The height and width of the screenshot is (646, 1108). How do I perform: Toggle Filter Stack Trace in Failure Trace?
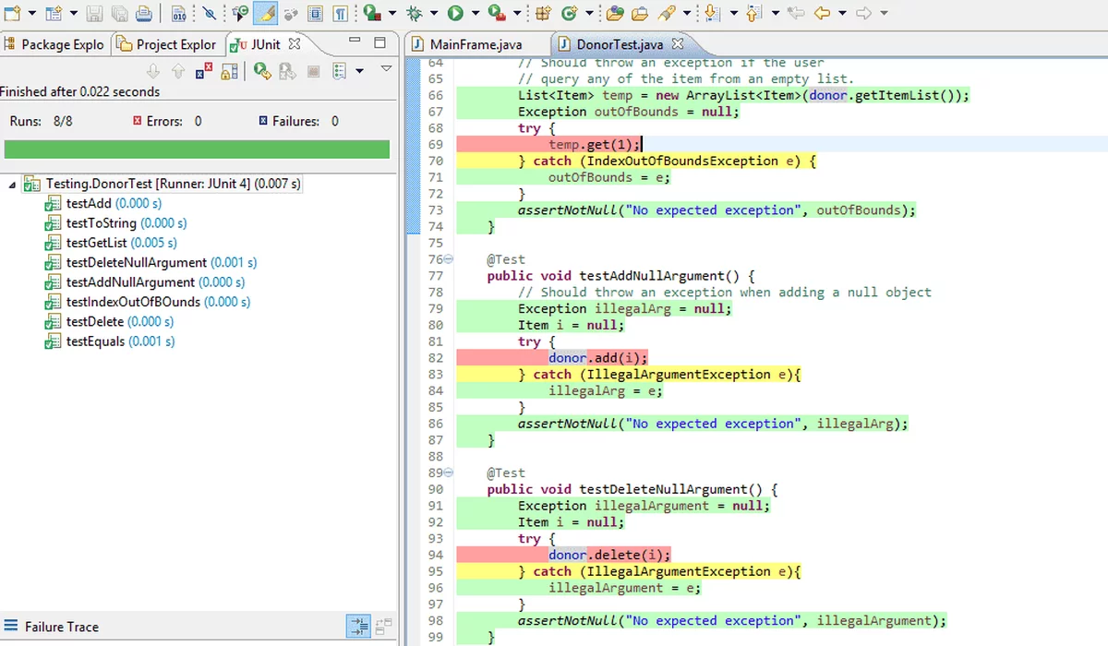pyautogui.click(x=357, y=626)
